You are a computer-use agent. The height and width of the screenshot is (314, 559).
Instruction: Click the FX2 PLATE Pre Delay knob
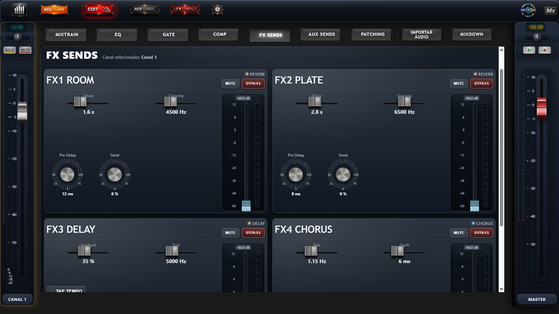[x=296, y=175]
